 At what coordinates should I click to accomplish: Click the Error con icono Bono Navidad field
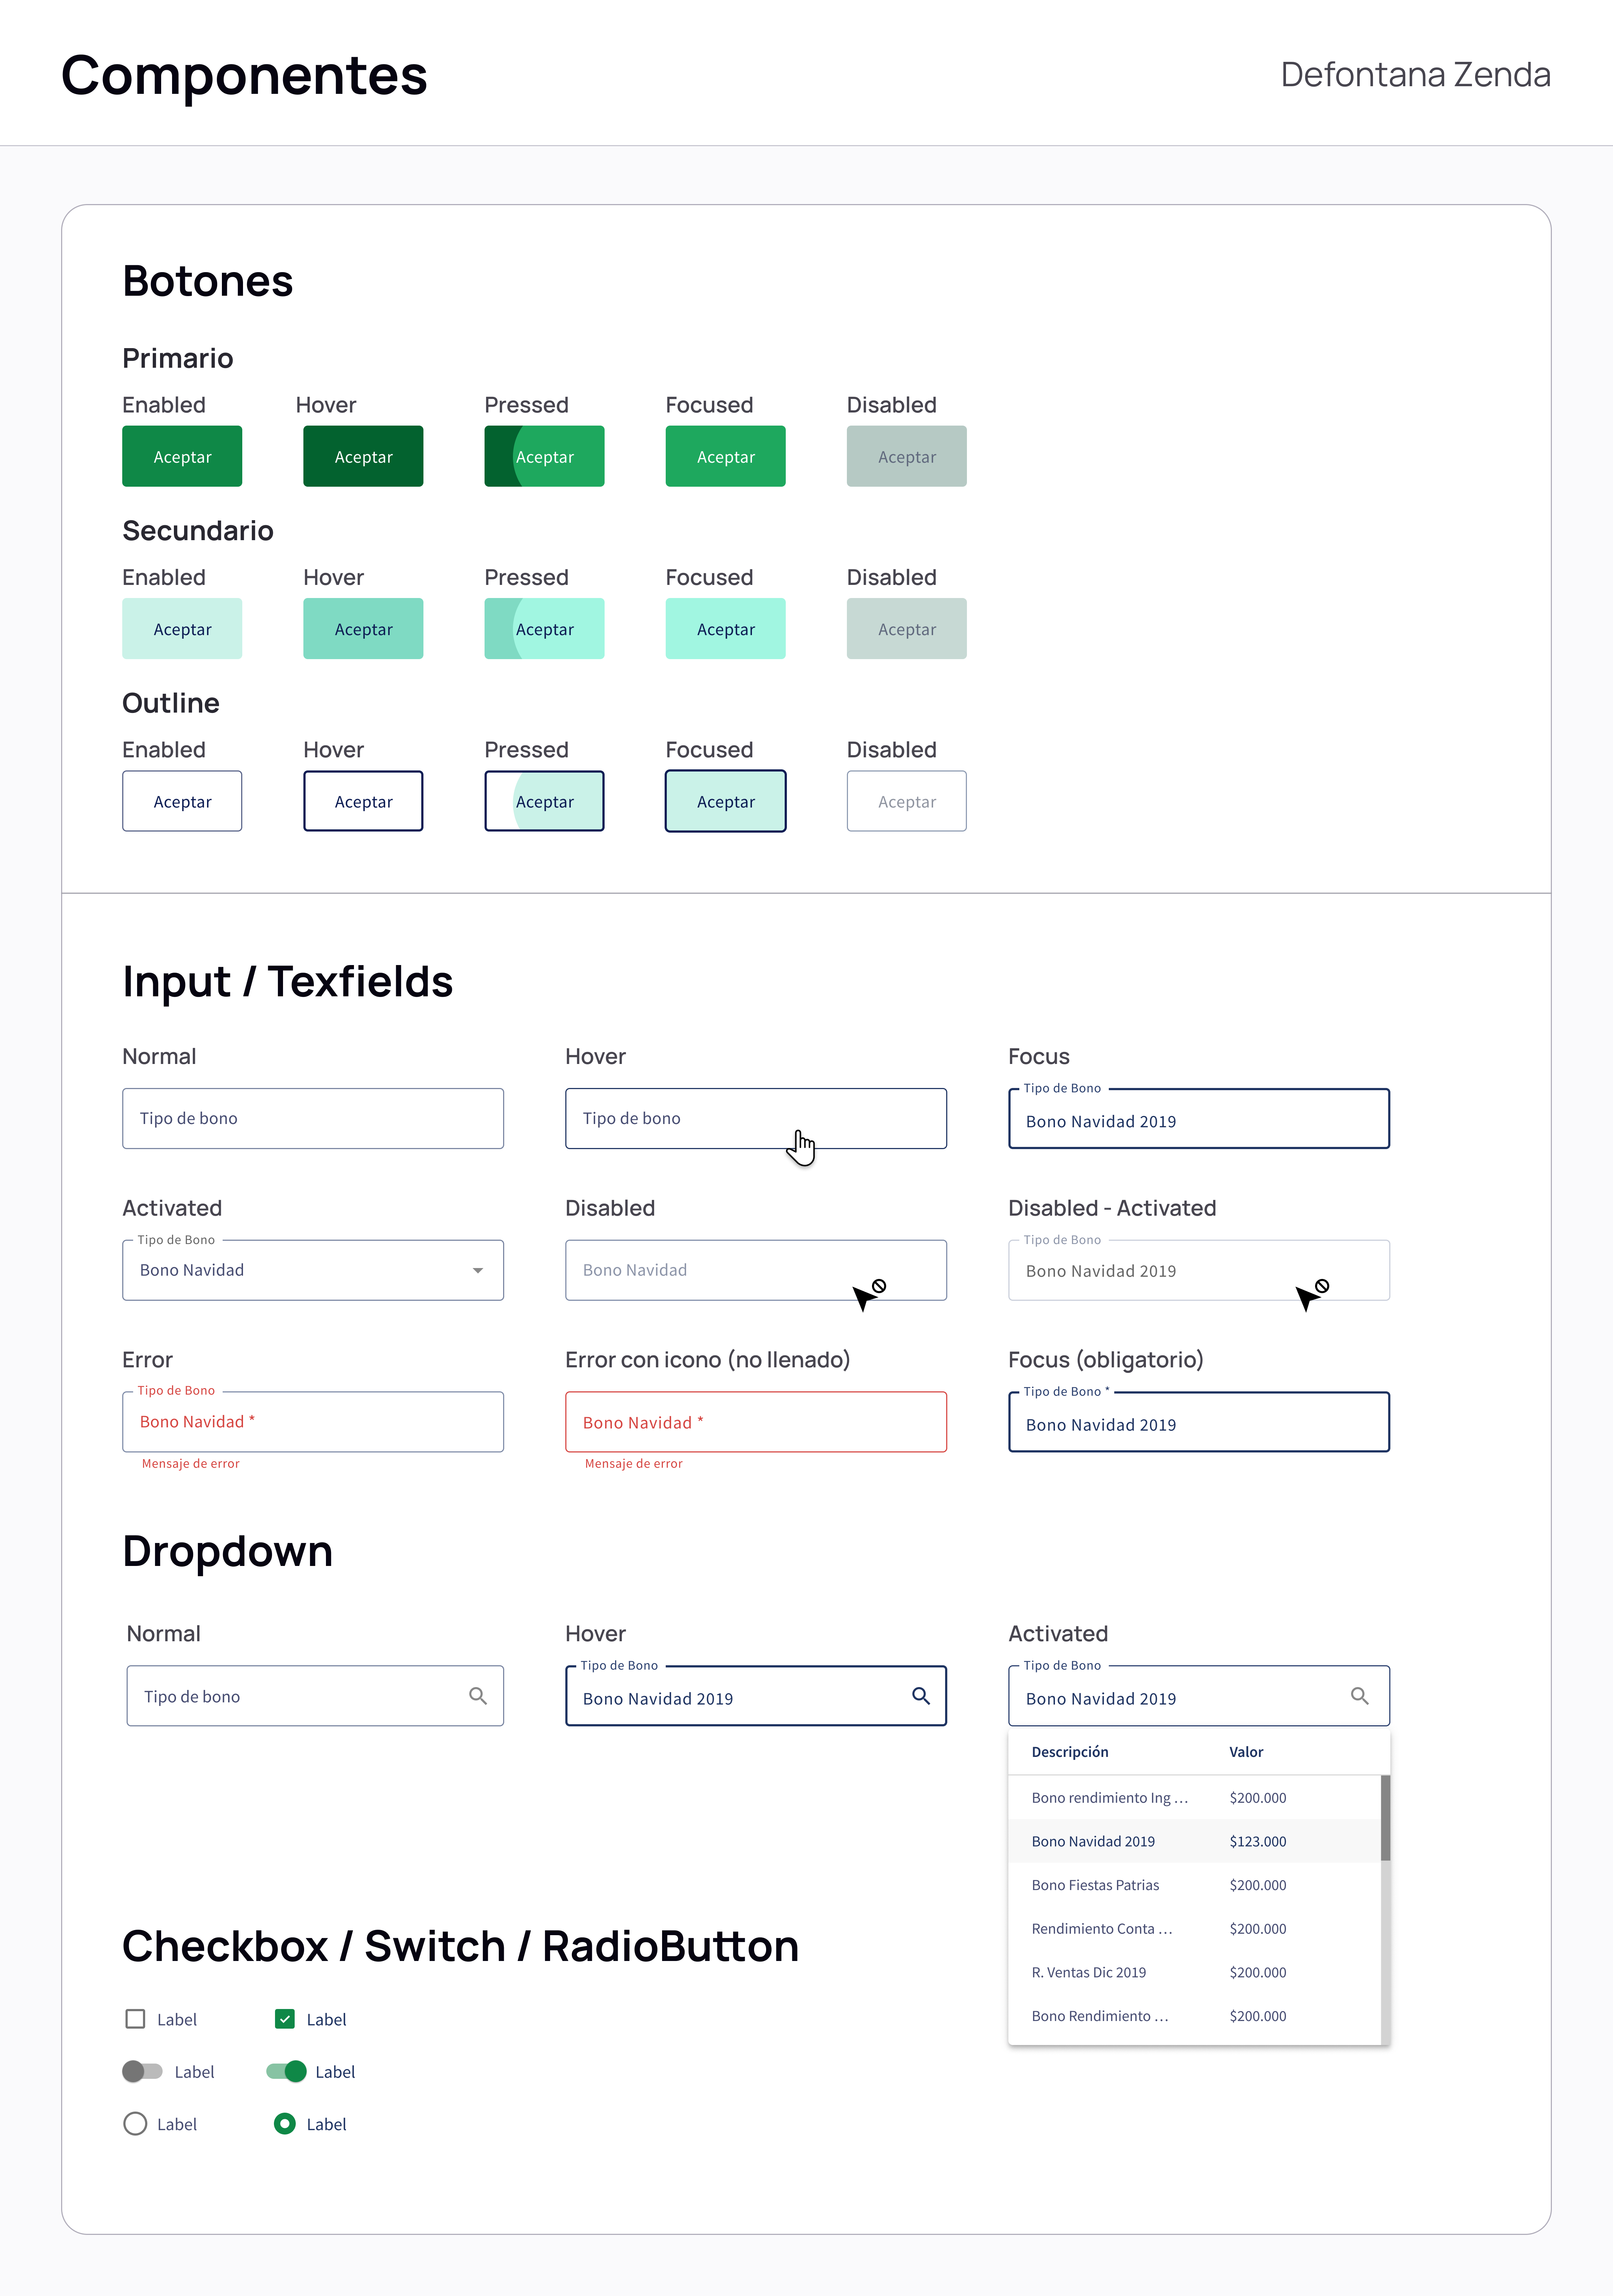coord(756,1422)
